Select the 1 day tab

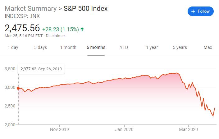tap(13, 47)
